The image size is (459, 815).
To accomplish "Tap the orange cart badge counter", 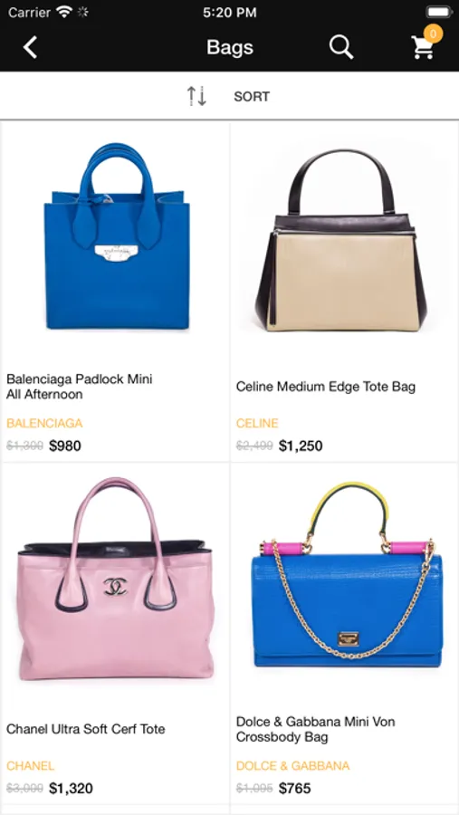I will click(x=433, y=34).
